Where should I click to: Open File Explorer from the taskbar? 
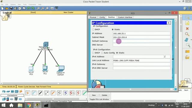coord(20,105)
